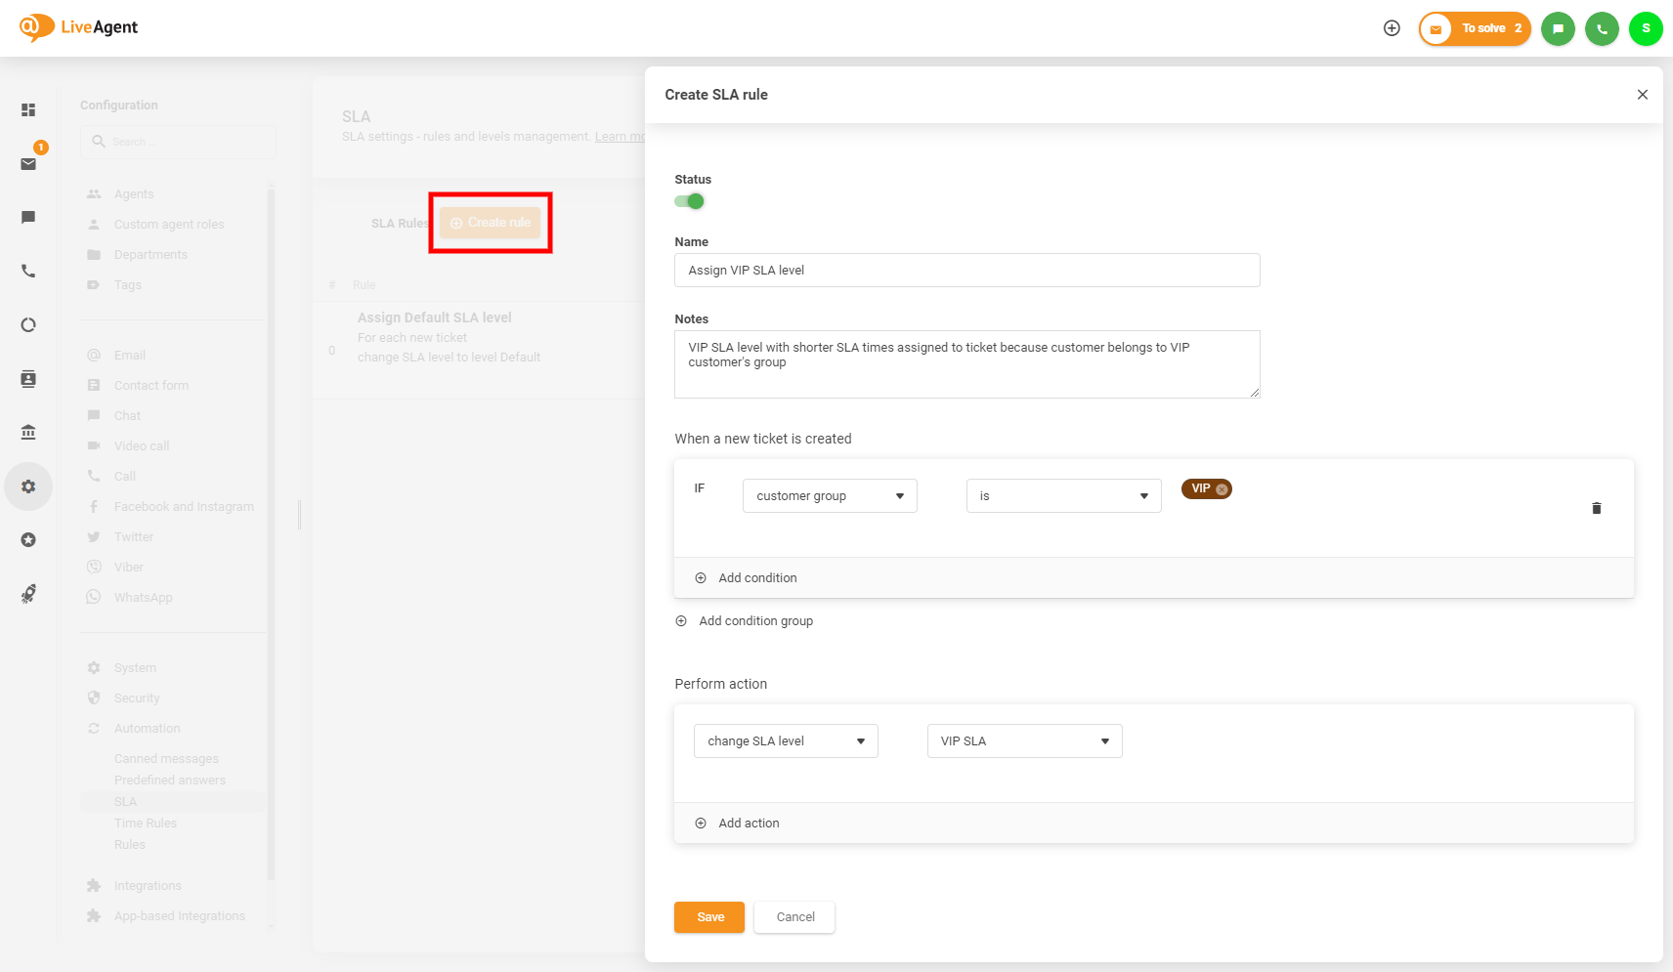Remove the VIP tag from the condition
The width and height of the screenshot is (1673, 972).
coord(1221,488)
